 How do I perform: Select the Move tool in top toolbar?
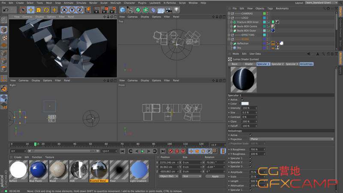tap(31, 9)
